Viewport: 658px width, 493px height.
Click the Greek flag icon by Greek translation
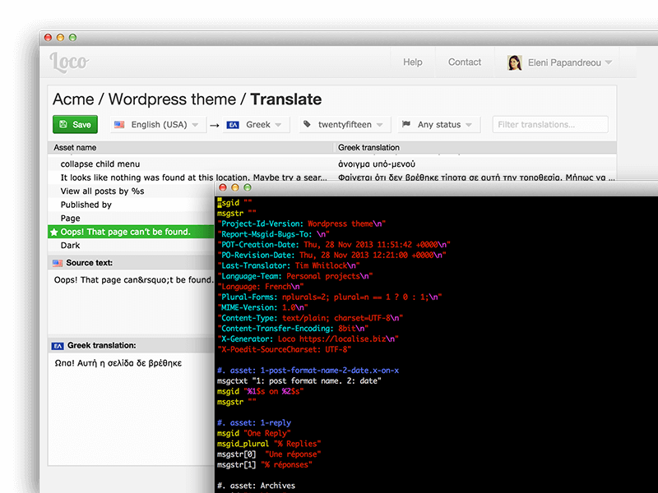[58, 346]
